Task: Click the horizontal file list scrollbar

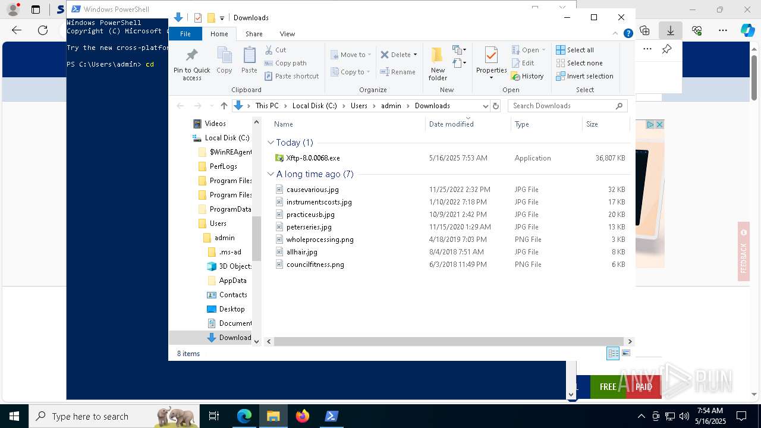Action: click(449, 342)
